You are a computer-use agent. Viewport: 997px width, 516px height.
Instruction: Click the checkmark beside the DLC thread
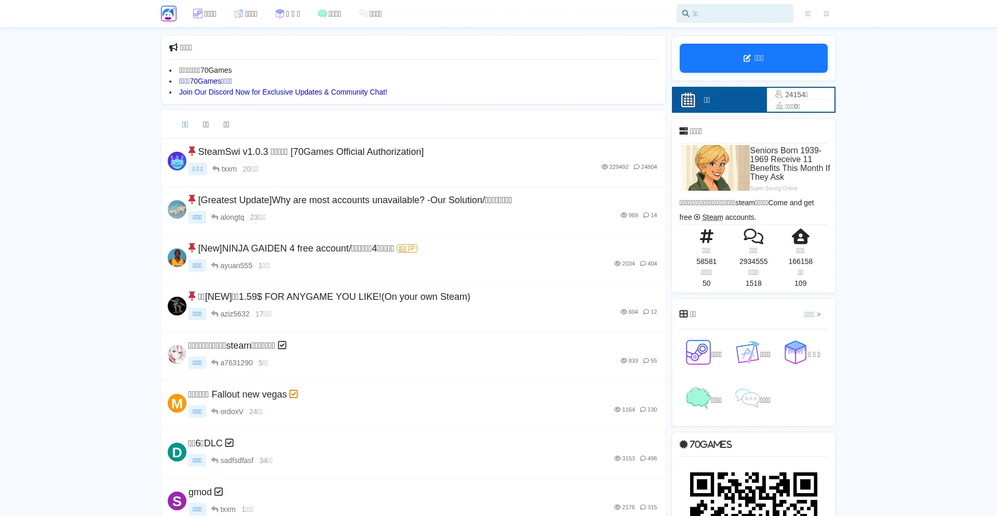[x=230, y=443]
